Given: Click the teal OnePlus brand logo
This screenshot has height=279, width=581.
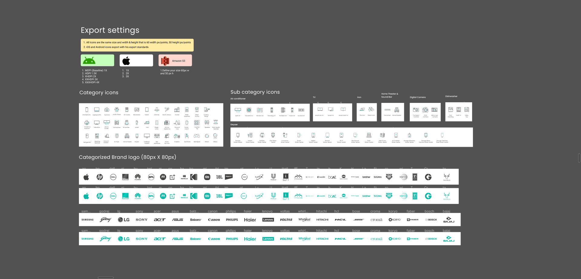Looking at the screenshot, I should [172, 196].
